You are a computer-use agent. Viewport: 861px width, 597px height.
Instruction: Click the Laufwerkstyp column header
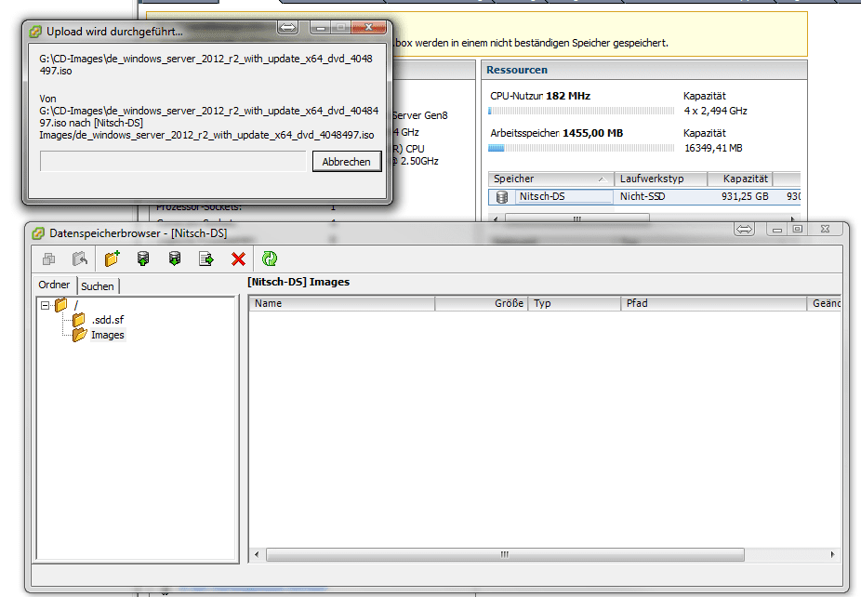(660, 179)
